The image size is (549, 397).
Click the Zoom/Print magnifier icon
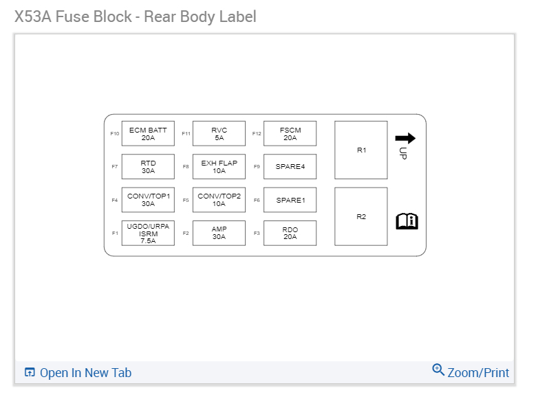point(438,370)
